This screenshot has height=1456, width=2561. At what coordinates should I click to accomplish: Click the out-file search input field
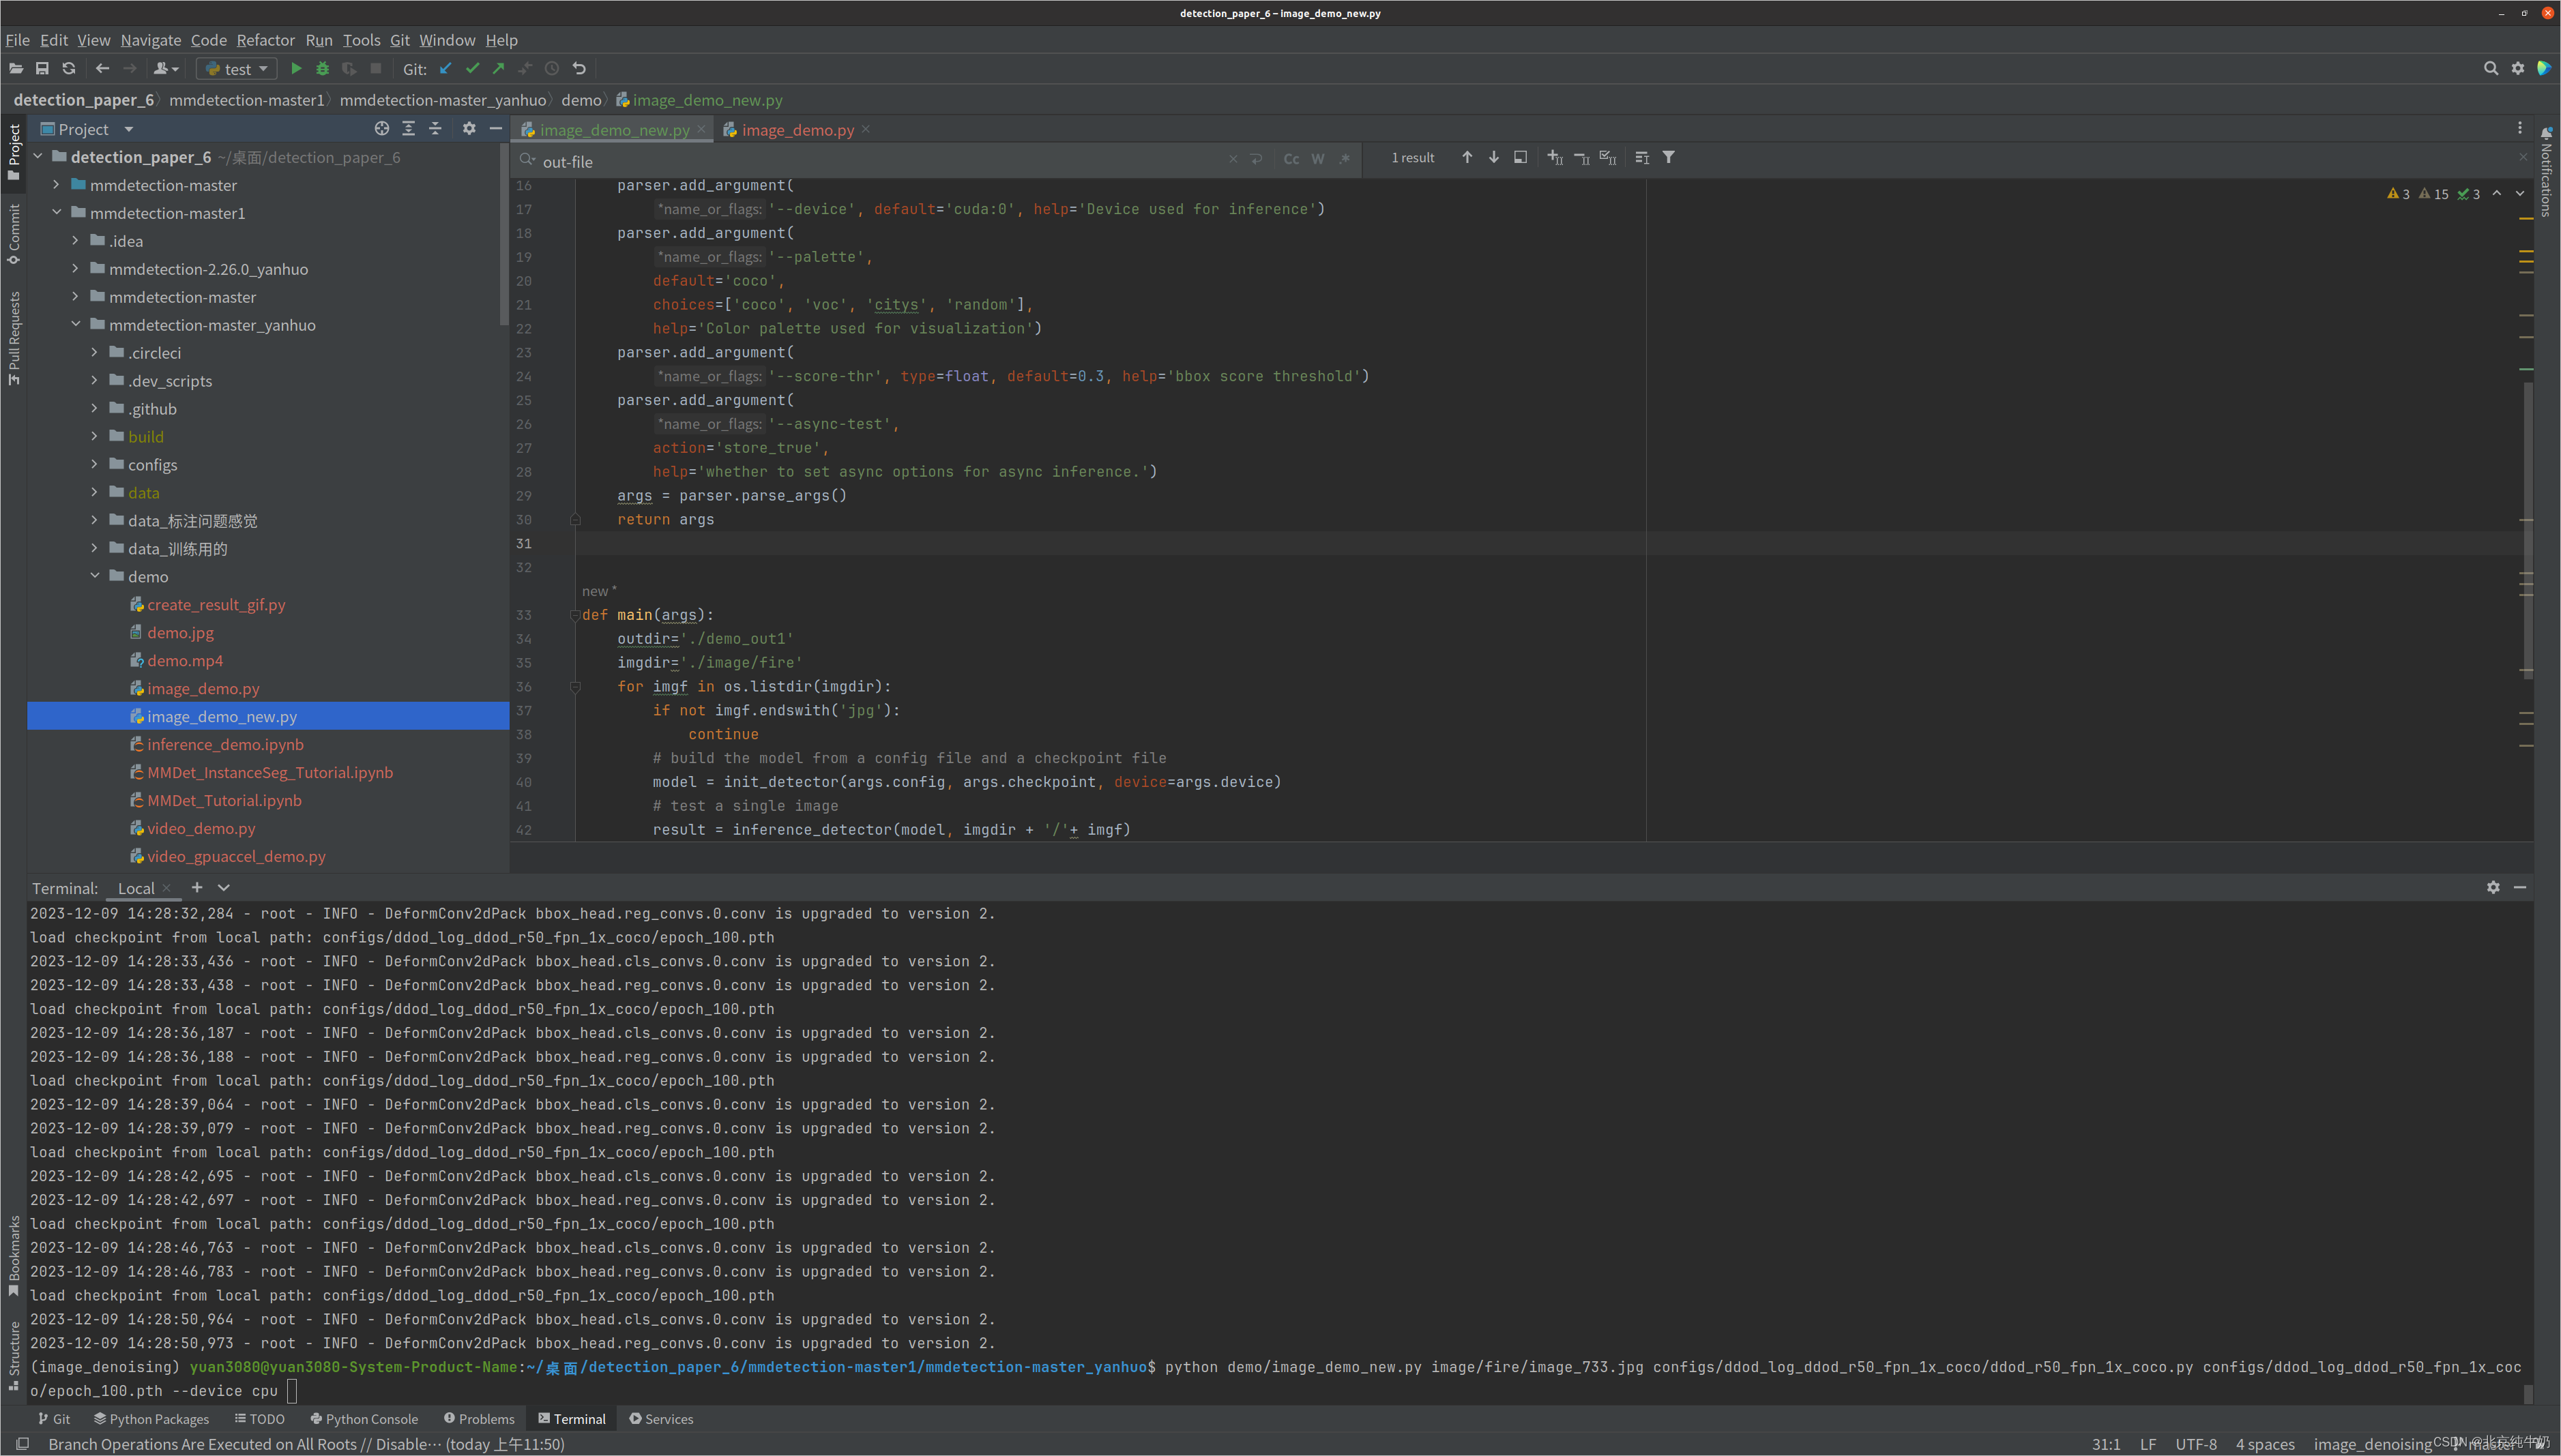(880, 161)
